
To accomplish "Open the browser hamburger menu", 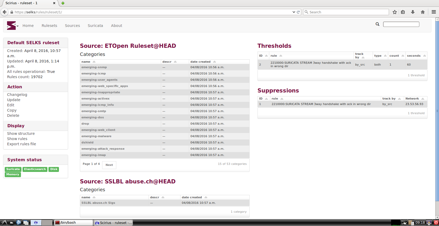I will [434, 12].
